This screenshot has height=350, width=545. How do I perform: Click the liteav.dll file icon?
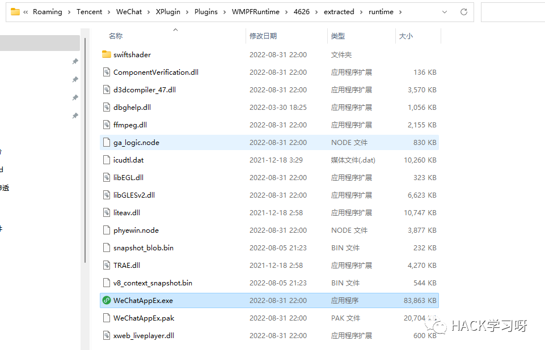click(x=107, y=212)
